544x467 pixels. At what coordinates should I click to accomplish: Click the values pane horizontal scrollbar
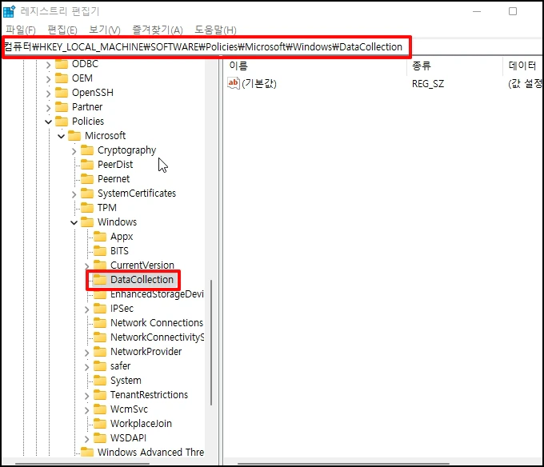pyautogui.click(x=343, y=464)
